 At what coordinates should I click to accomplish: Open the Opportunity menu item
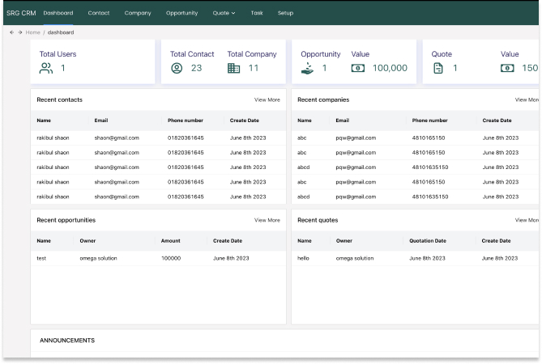tap(181, 13)
